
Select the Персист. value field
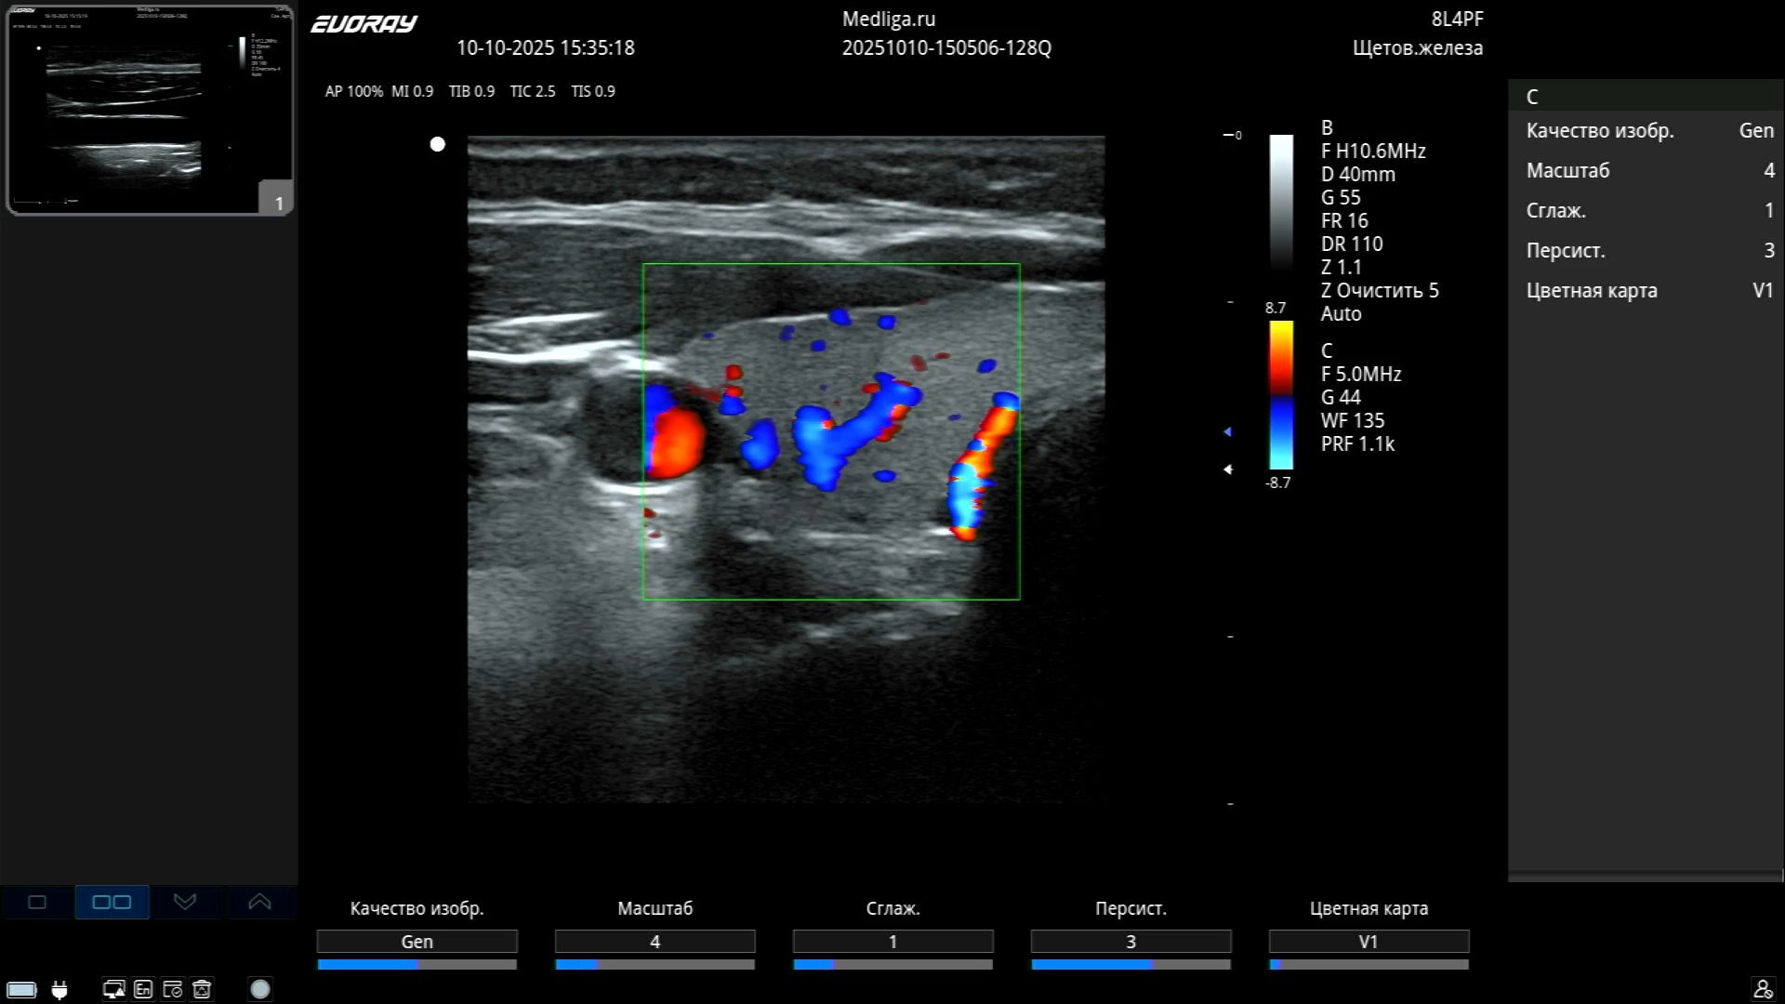(x=1130, y=942)
